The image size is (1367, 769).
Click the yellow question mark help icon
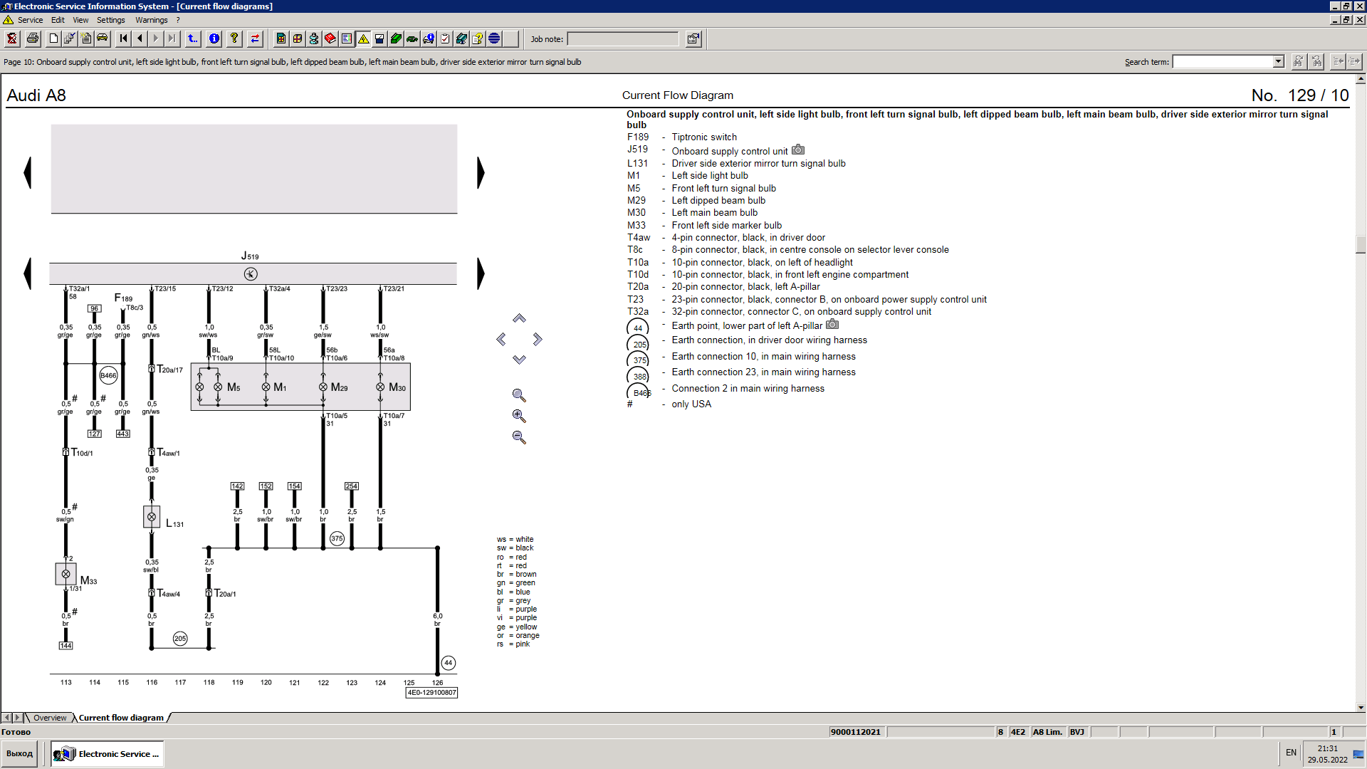[234, 38]
